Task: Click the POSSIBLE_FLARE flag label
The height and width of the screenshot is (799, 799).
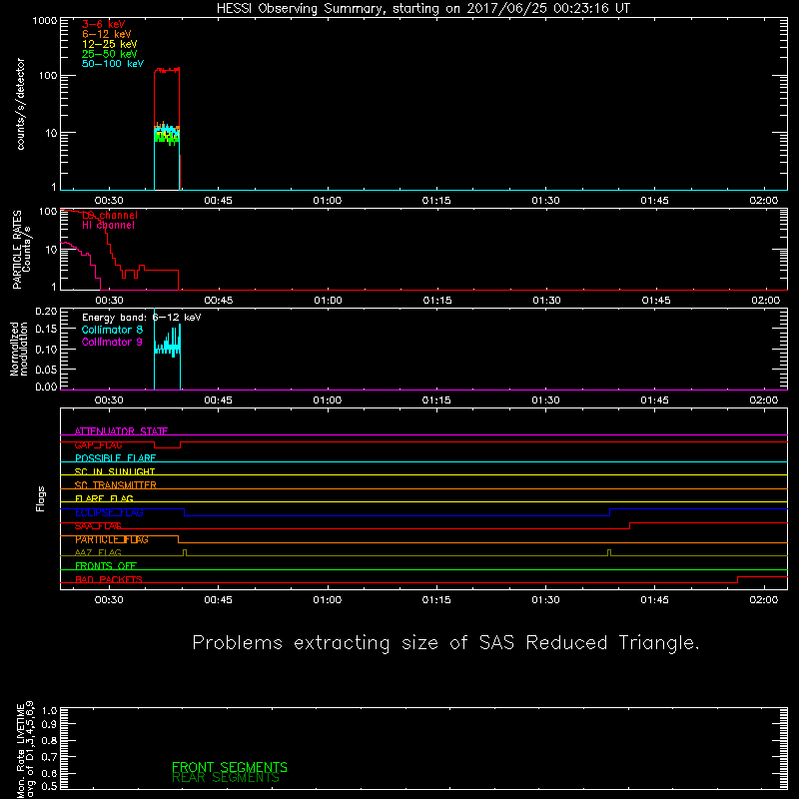Action: [x=115, y=458]
